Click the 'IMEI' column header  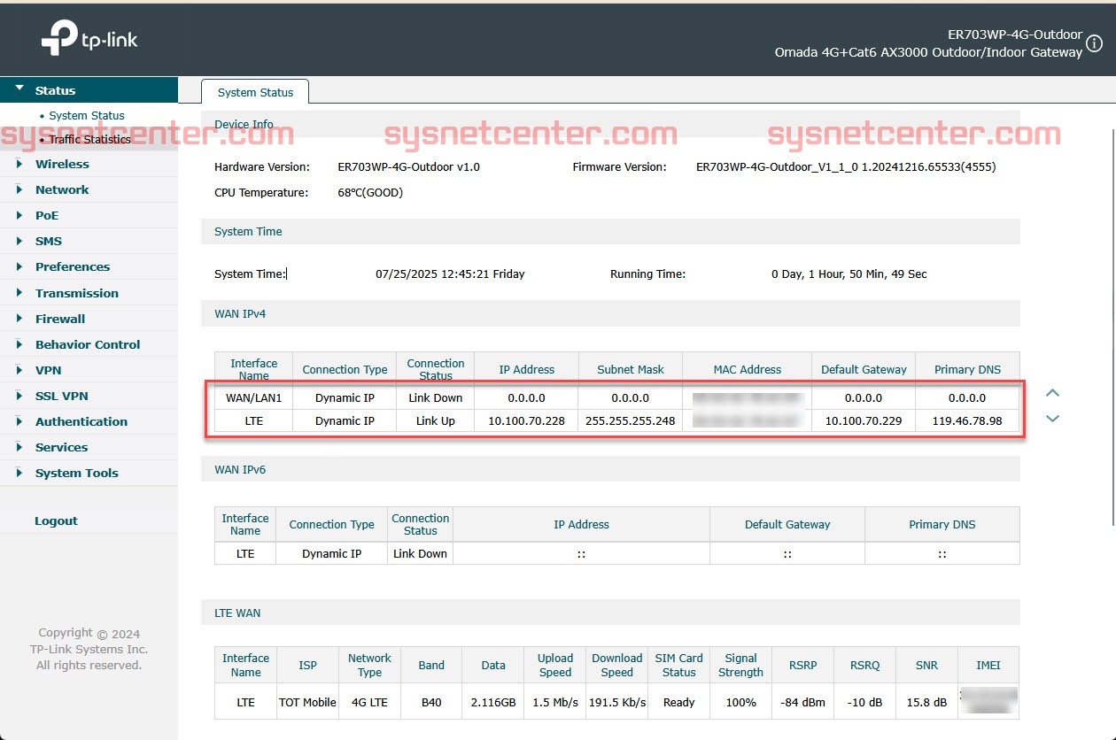point(988,665)
